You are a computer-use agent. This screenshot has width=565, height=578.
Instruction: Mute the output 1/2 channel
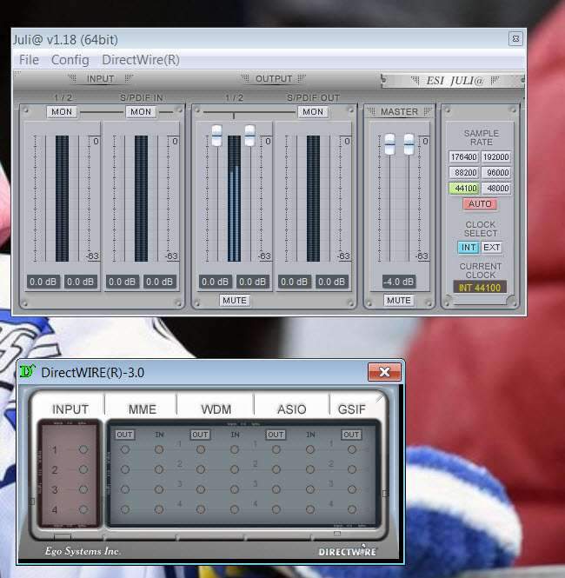235,301
